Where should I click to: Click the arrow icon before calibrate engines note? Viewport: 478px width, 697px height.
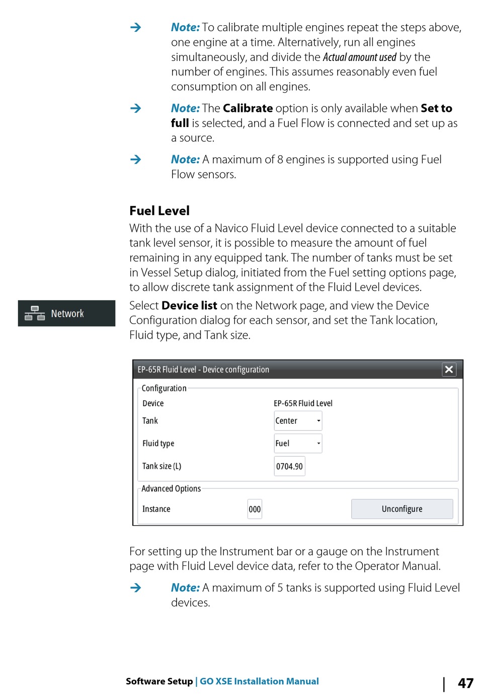pos(136,27)
